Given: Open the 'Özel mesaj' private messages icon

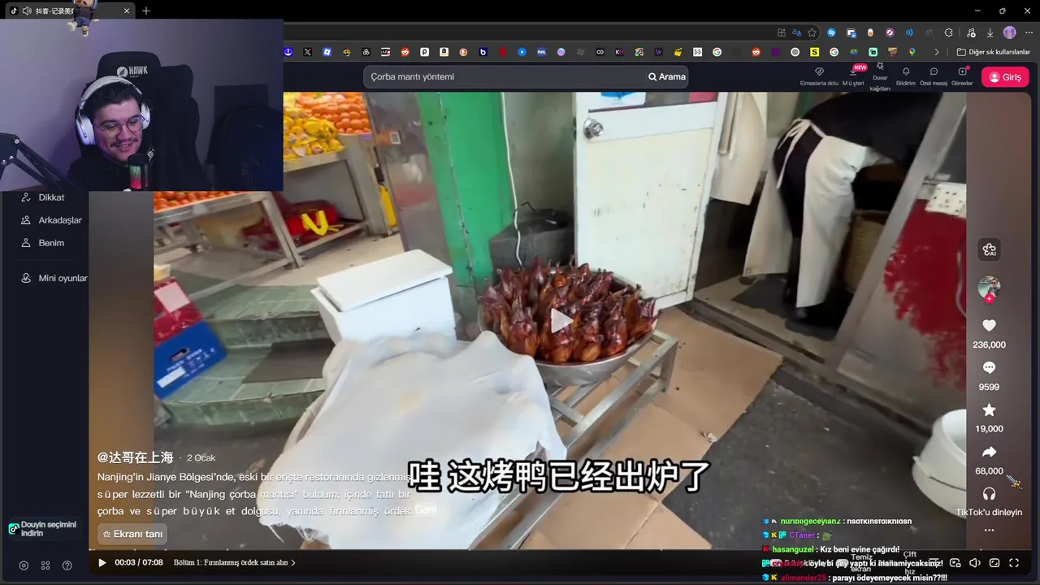Looking at the screenshot, I should tap(934, 76).
